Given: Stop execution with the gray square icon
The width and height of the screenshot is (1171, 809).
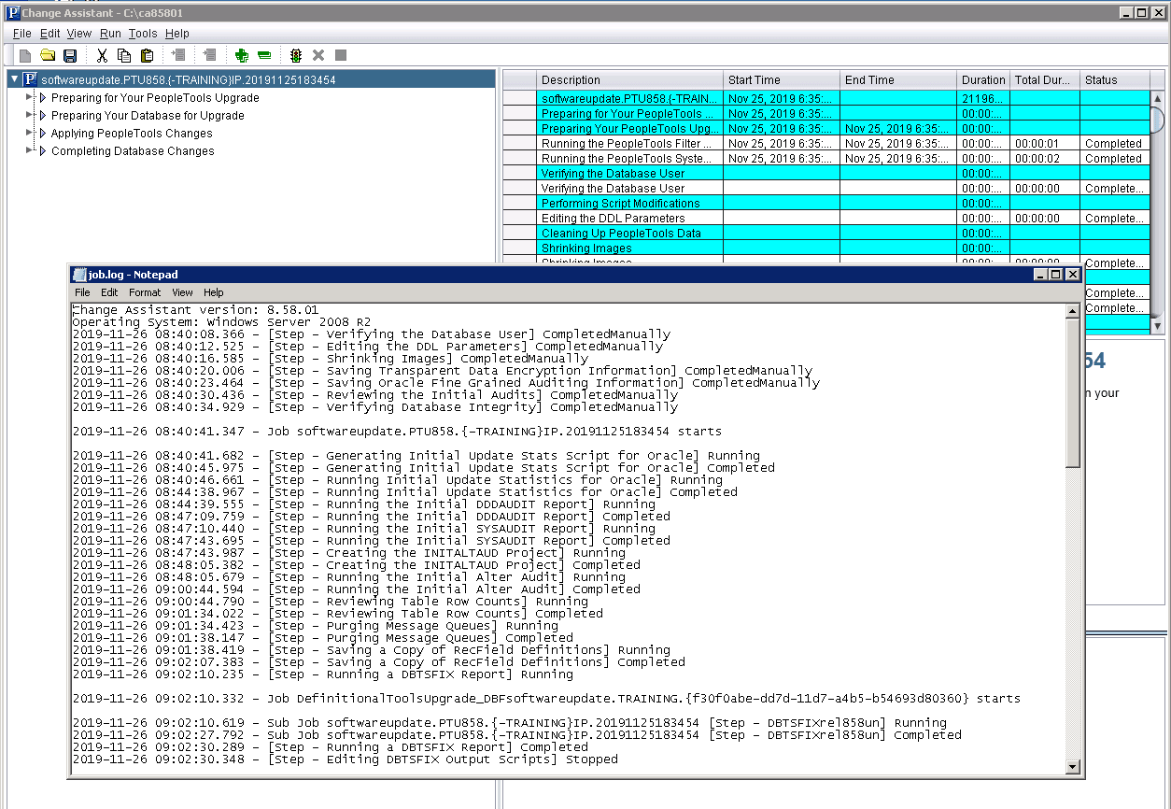Looking at the screenshot, I should click(x=340, y=54).
